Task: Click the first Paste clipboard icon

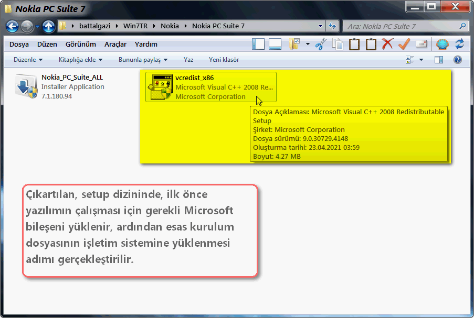Action: 354,44
